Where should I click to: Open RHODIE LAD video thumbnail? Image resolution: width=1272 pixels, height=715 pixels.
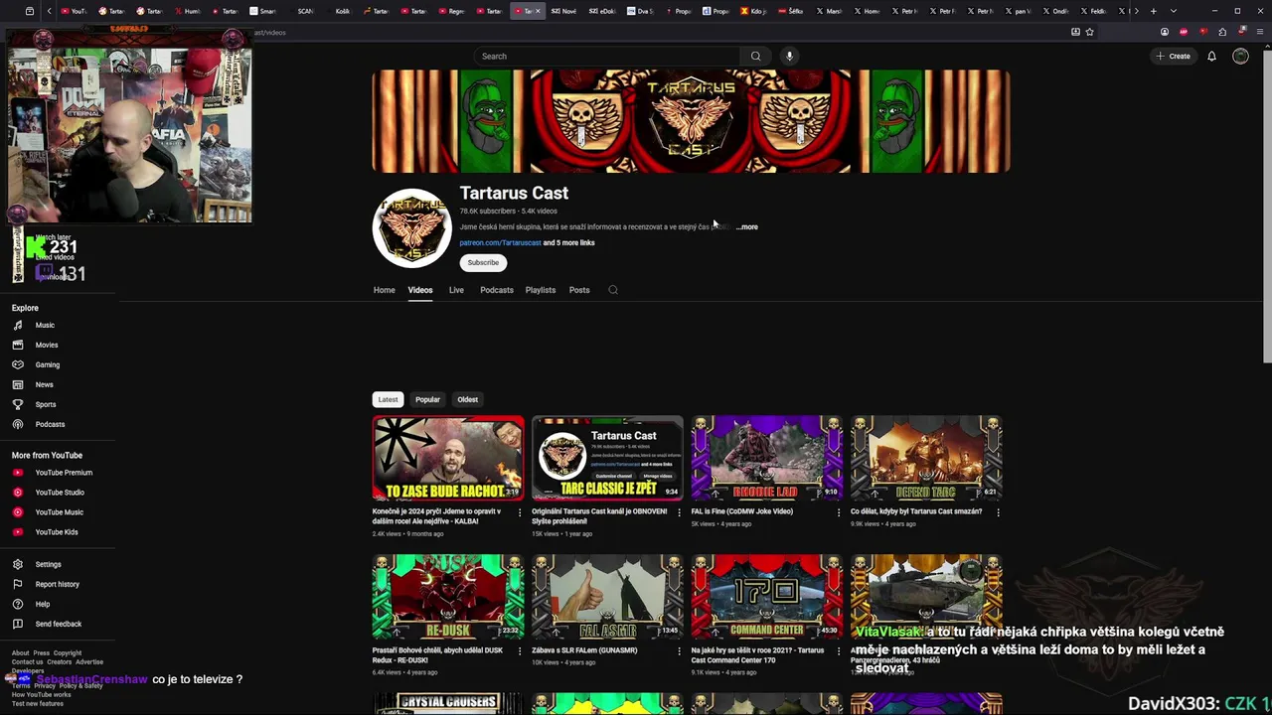click(x=767, y=458)
